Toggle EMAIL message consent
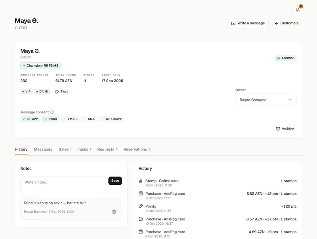Image resolution: width=317 pixels, height=239 pixels. [x=71, y=119]
